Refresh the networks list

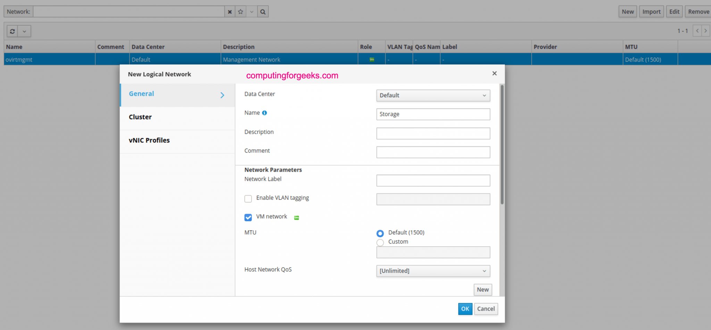12,31
